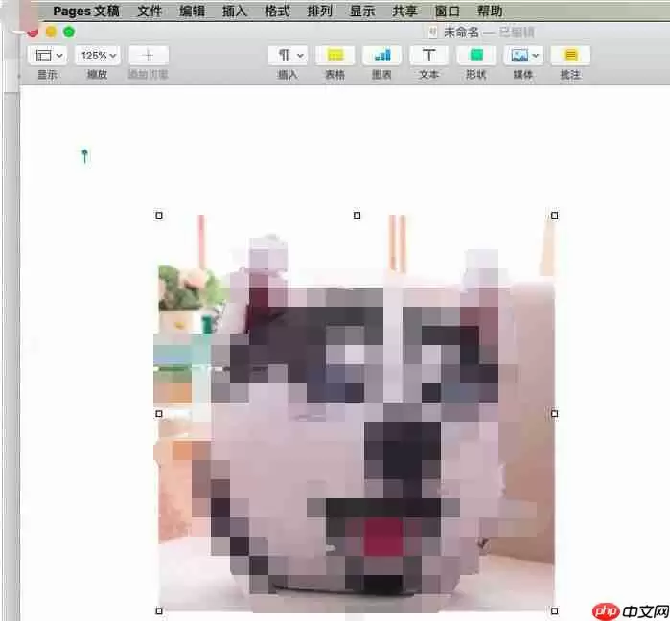Click the green full-screen window button
This screenshot has width=670, height=621.
pyautogui.click(x=69, y=32)
